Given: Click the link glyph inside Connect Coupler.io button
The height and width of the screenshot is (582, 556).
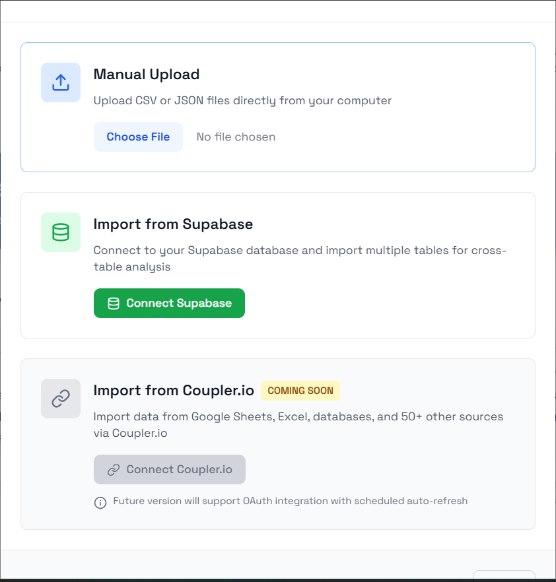Looking at the screenshot, I should tap(114, 469).
